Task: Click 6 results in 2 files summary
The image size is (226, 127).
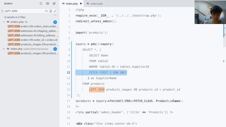Action: [x=15, y=17]
